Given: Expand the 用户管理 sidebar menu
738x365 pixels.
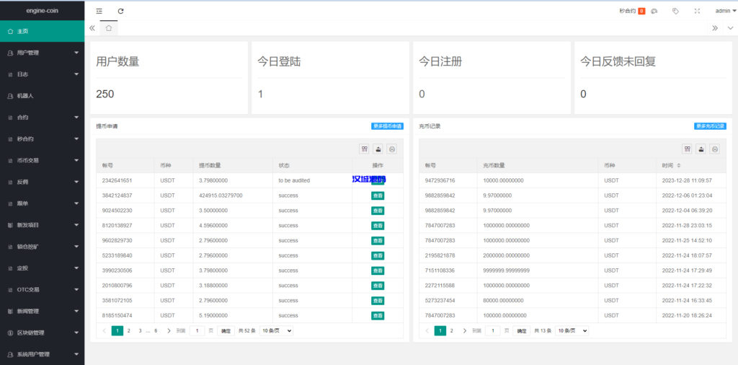Looking at the screenshot, I should tap(43, 53).
